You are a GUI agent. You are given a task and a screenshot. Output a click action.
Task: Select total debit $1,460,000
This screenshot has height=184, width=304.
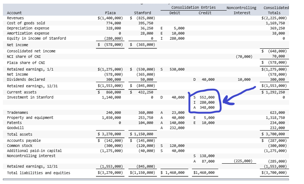(x=173, y=173)
